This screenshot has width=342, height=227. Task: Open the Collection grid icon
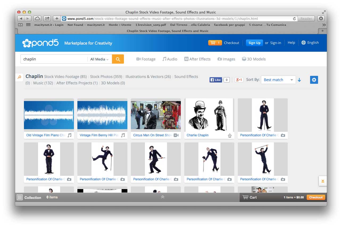(x=20, y=197)
